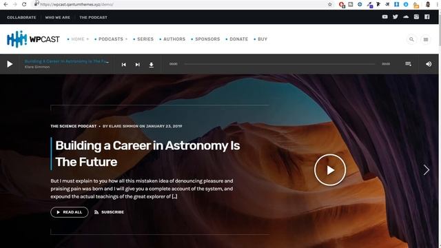This screenshot has height=248, width=441.
Task: Open the Collaborate link in the top bar
Action: coord(21,17)
